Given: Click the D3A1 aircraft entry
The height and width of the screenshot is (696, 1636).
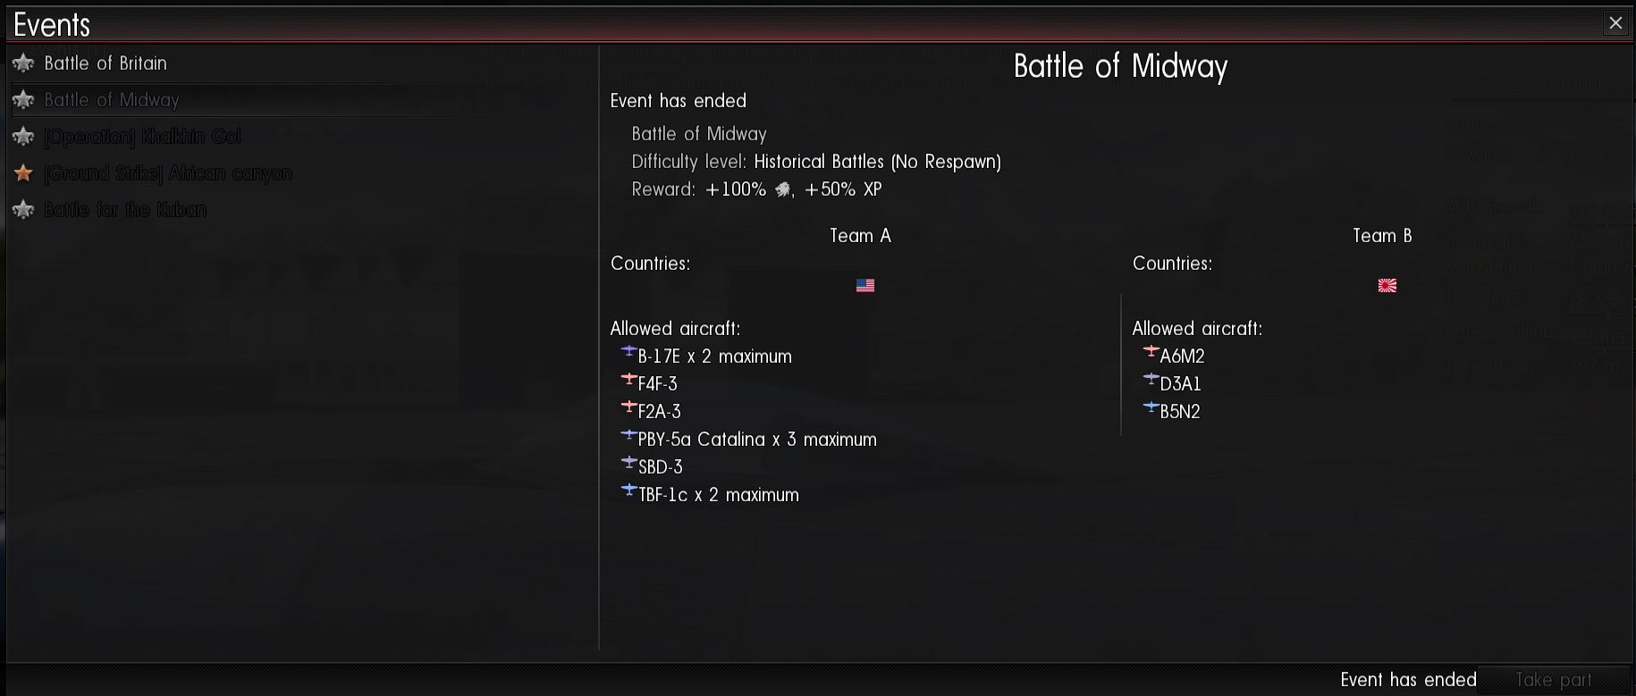Looking at the screenshot, I should coord(1180,384).
